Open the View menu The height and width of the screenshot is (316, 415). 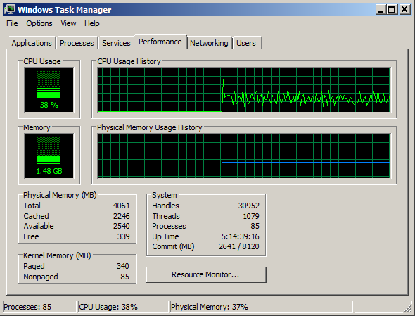click(x=68, y=23)
